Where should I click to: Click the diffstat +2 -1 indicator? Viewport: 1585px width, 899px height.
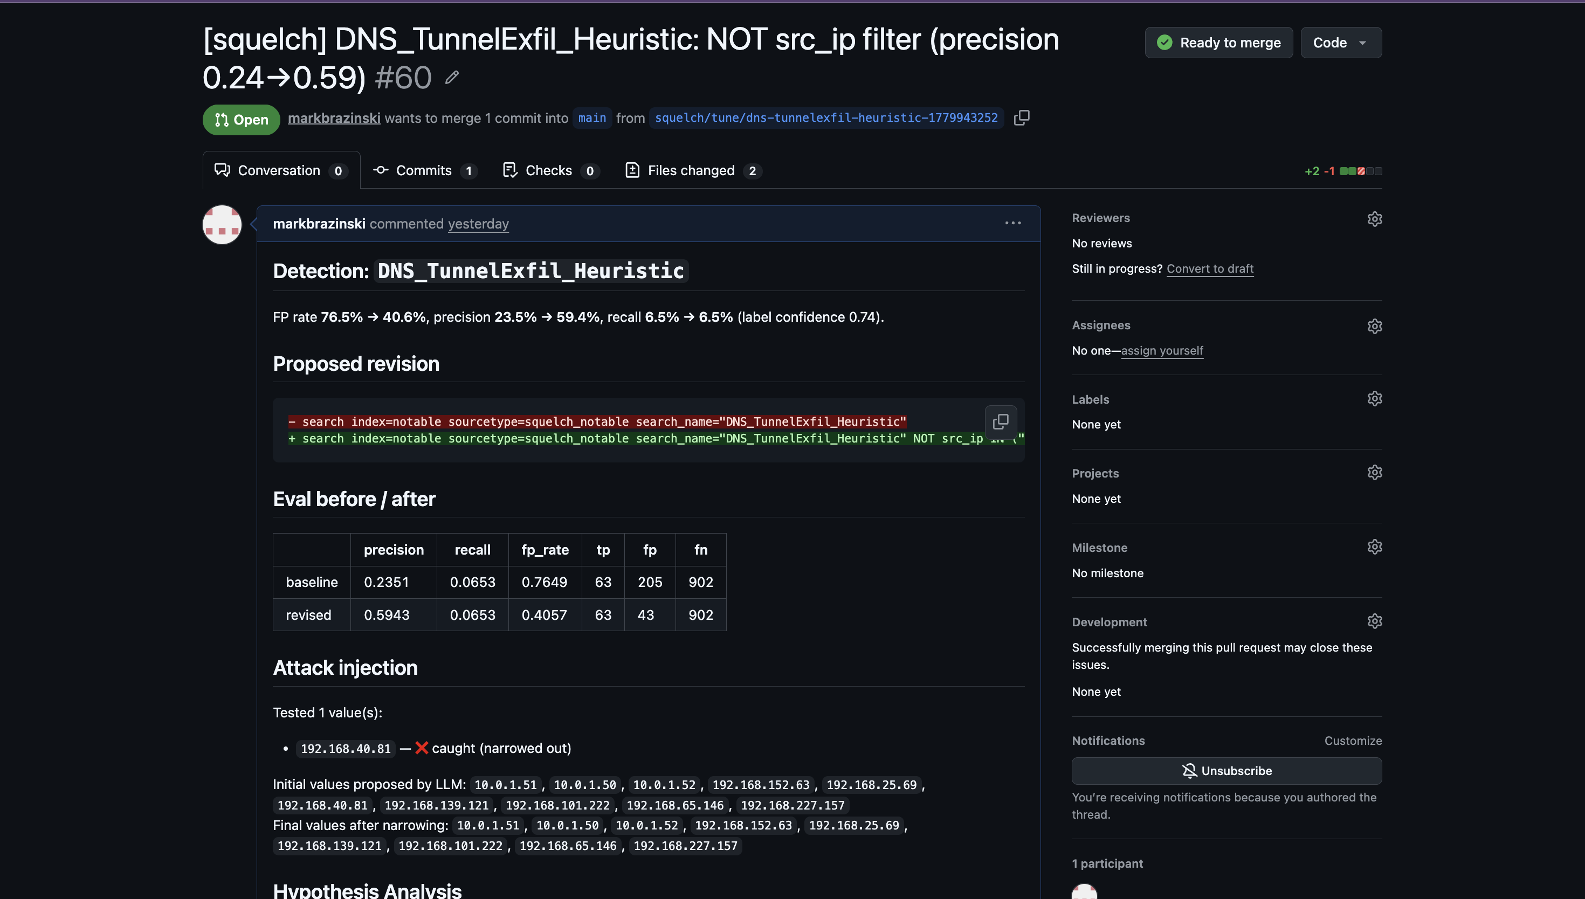coord(1343,171)
